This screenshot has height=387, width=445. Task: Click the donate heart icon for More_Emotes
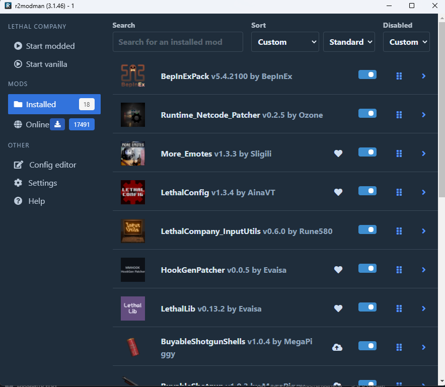338,153
